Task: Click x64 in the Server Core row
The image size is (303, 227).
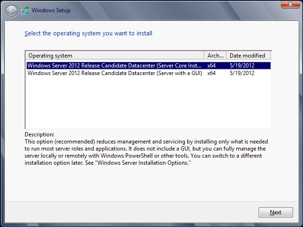Action: click(x=211, y=66)
